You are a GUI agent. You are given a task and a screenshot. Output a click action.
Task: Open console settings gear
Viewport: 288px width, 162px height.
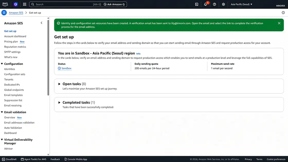(x=223, y=4)
